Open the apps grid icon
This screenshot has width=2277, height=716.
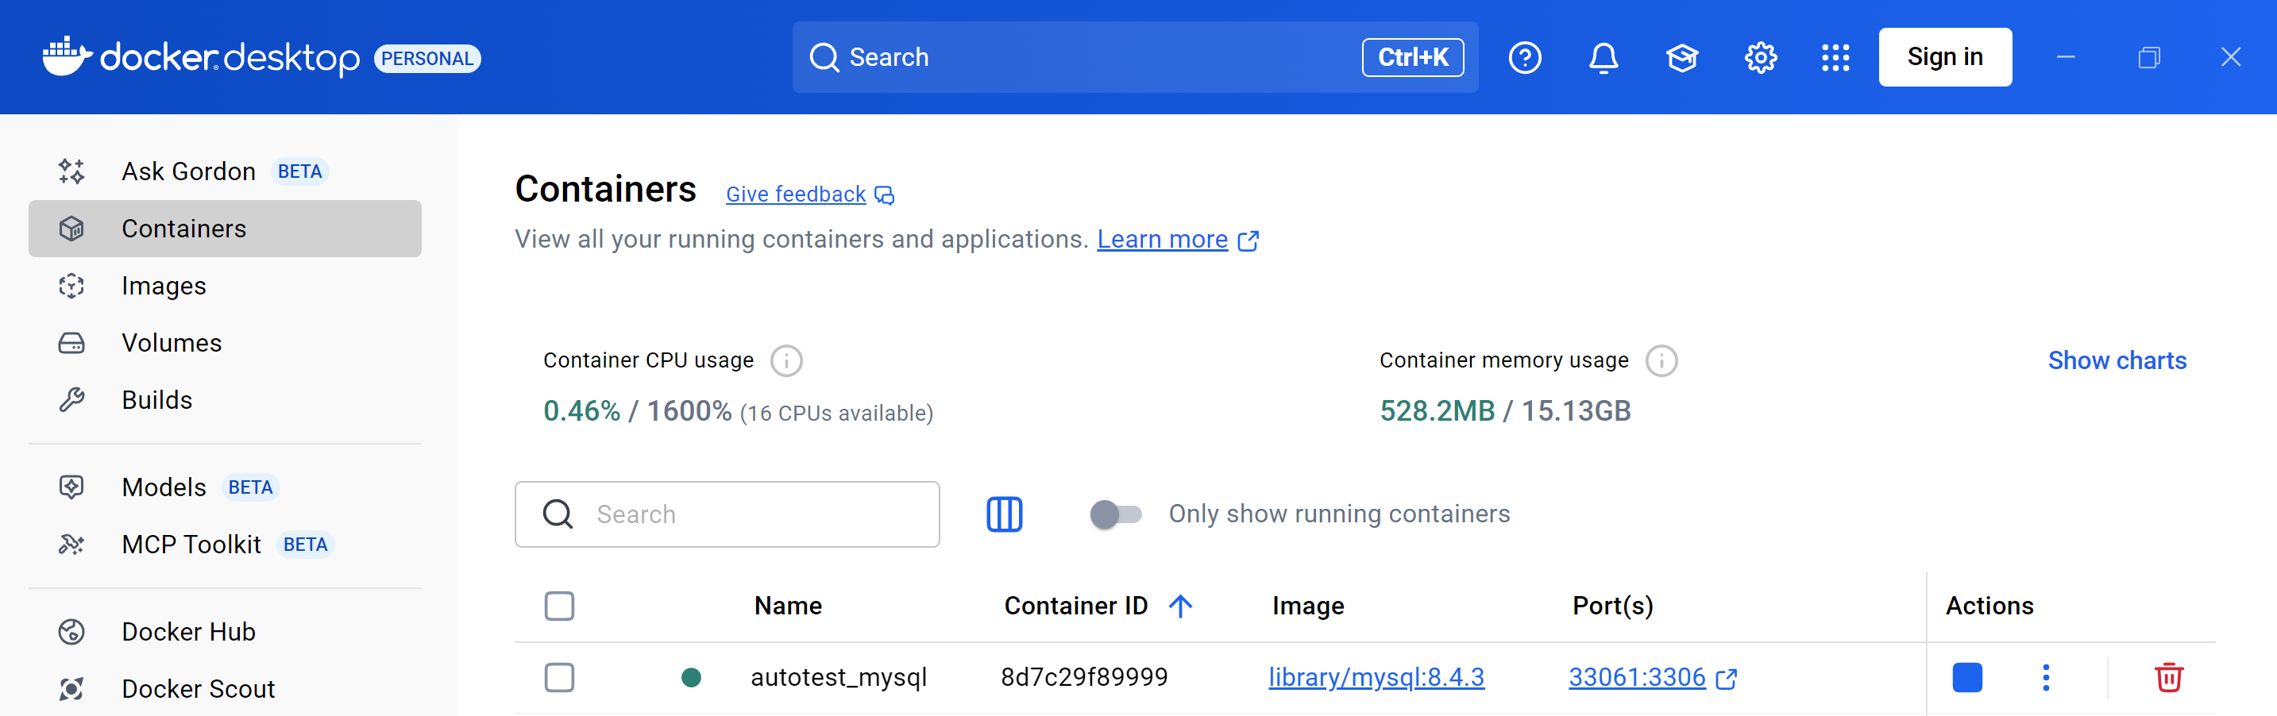(x=1835, y=57)
